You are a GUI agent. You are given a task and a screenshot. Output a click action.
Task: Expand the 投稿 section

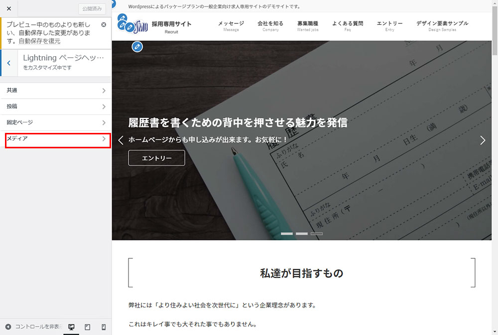pos(55,107)
